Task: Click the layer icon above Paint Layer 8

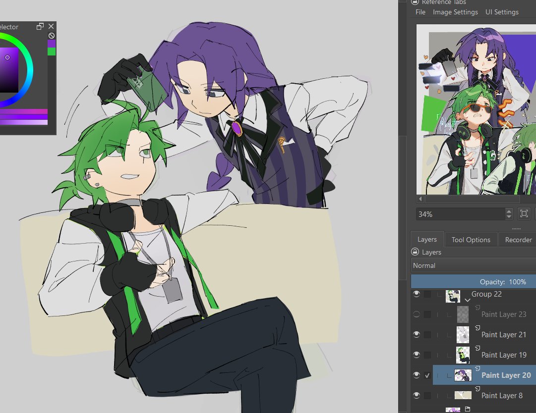Action: [x=477, y=388]
